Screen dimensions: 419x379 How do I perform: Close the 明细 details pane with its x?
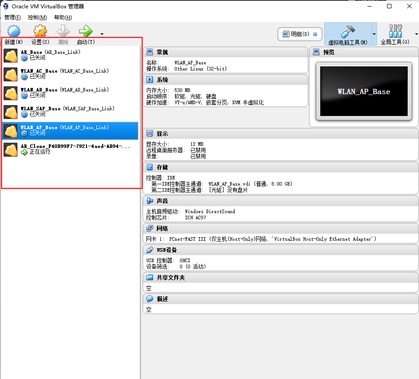(315, 34)
